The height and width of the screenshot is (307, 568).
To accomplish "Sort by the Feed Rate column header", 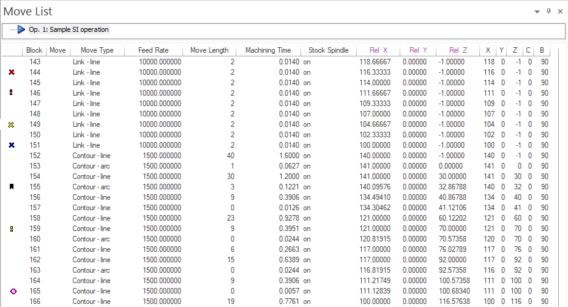I will pos(153,50).
